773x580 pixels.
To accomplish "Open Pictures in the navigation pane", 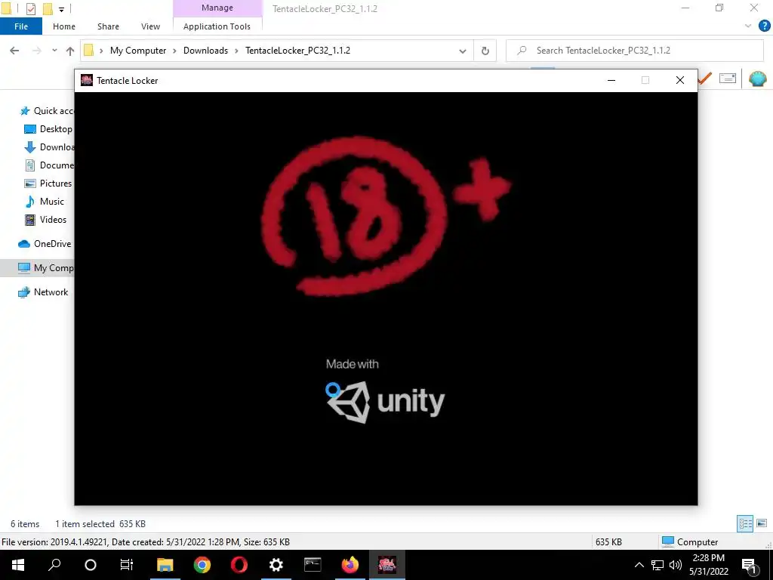I will [48, 184].
